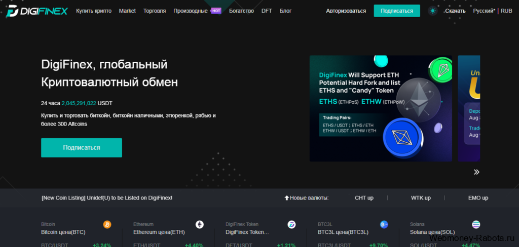Click the 2,045,291,022 volume value

click(x=79, y=103)
